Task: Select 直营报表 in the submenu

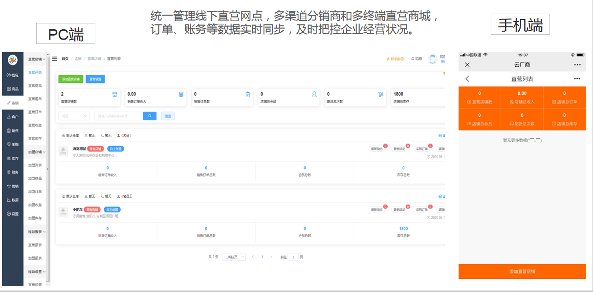Action: [35, 245]
